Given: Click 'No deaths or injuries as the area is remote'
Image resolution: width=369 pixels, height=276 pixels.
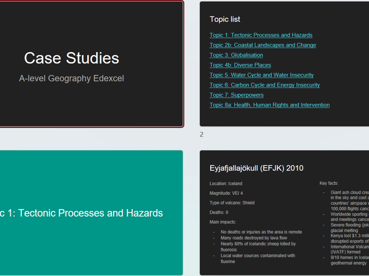Looking at the screenshot, I should tap(261, 232).
